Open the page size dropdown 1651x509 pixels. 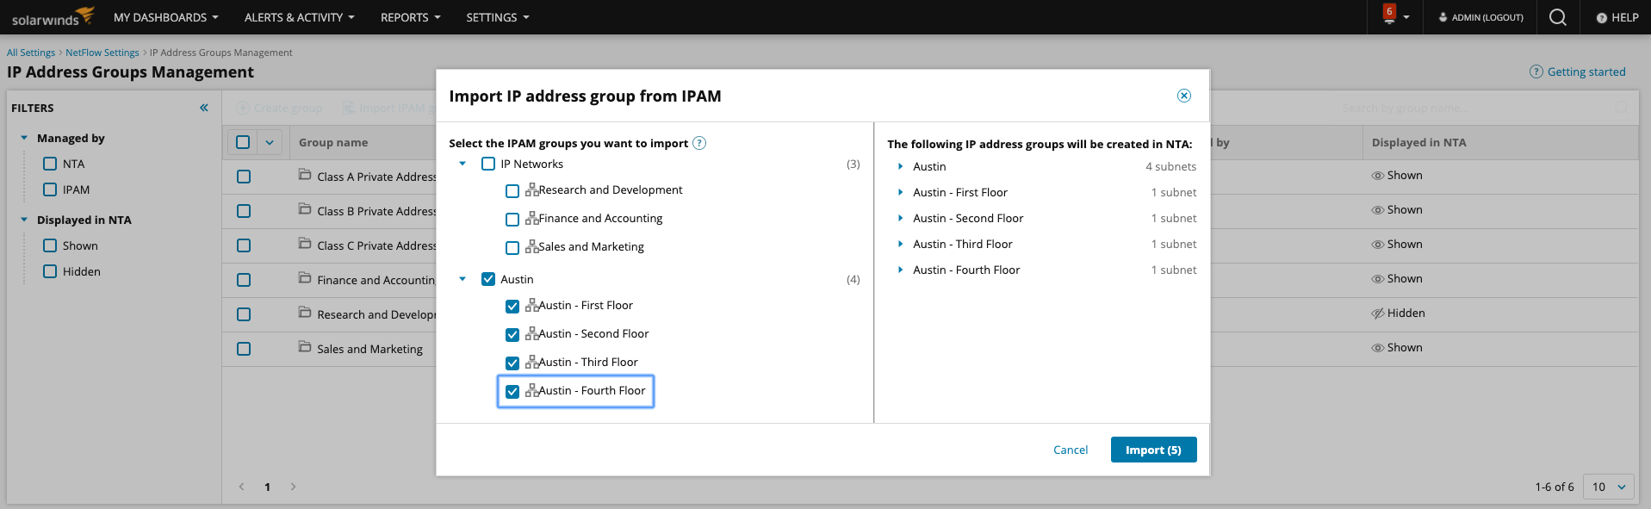click(x=1610, y=487)
